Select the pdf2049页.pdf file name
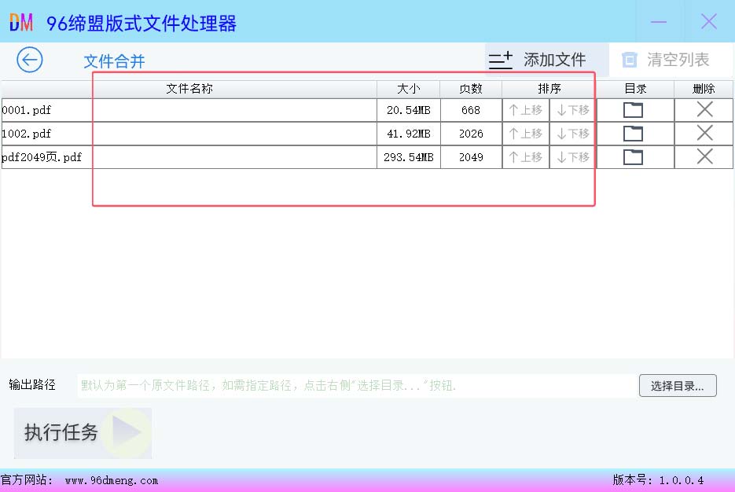This screenshot has height=492, width=735. [42, 157]
